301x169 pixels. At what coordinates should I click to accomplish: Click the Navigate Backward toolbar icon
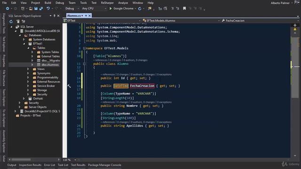[x=8, y=8]
